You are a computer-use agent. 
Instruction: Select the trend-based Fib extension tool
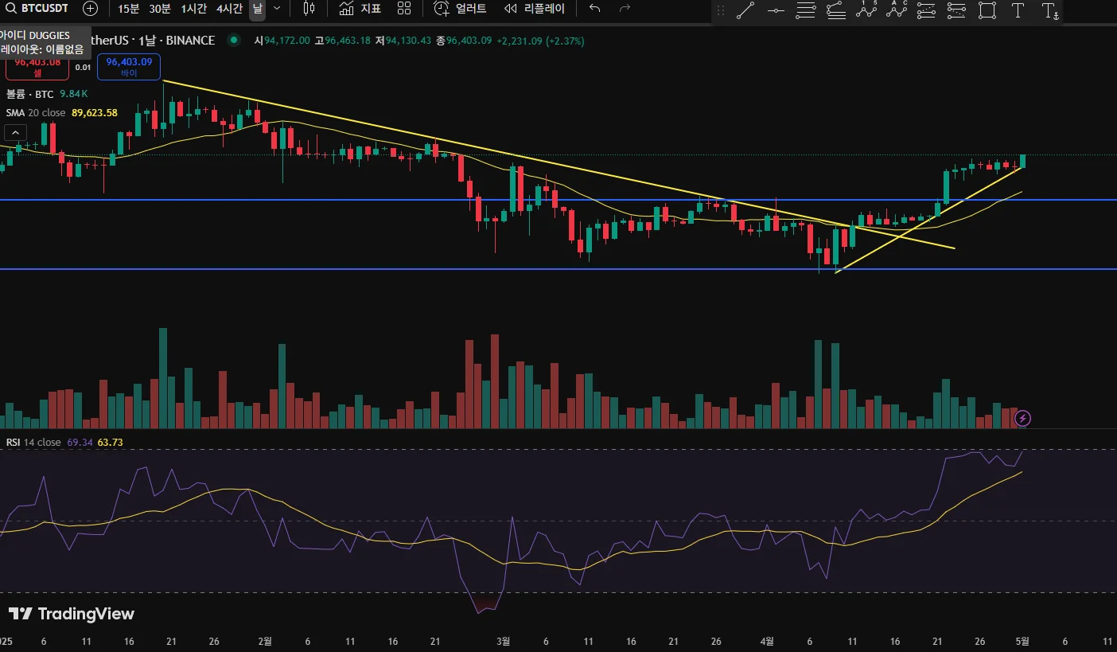[x=957, y=11]
